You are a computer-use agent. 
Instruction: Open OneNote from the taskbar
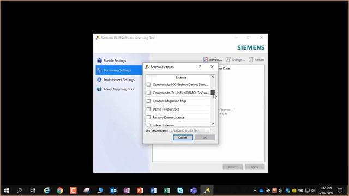127,191
